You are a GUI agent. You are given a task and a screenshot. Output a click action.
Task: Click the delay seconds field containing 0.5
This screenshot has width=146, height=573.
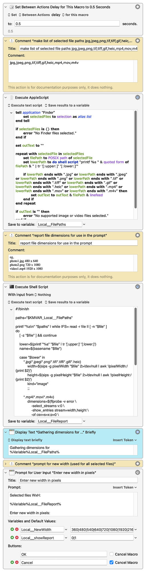[x=67, y=24]
